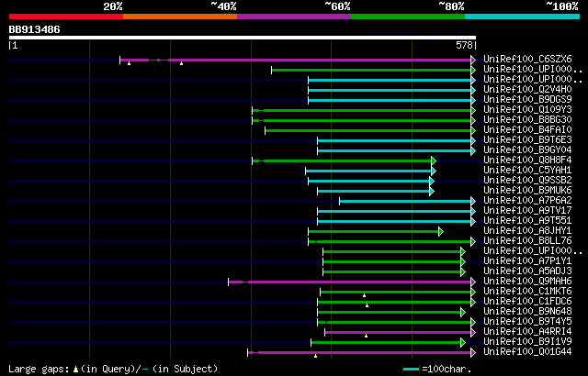588x376 pixels.
Task: Click the yellow query-gap symbol in the Large gaps legend
Action: (x=75, y=370)
